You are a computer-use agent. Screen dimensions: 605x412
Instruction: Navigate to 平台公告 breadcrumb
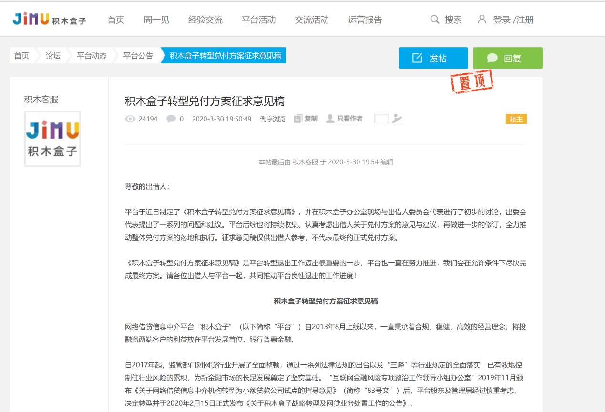click(x=138, y=56)
